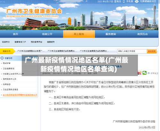
Task: Open 卫生监督执法信息 in sidebar
Action: coord(11,89)
